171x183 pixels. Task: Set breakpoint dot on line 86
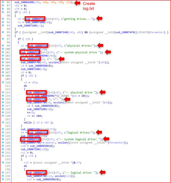(x=3, y=2)
